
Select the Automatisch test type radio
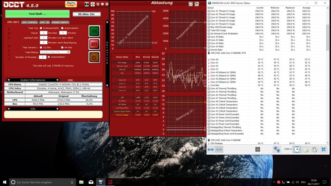[x=62, y=28]
